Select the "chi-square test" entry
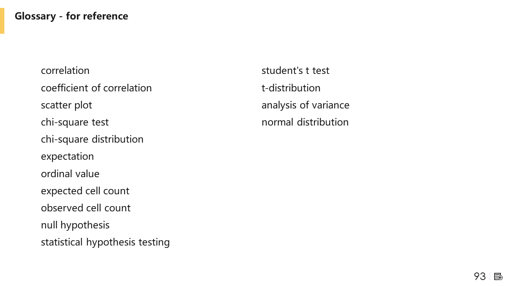The image size is (508, 286). click(75, 122)
